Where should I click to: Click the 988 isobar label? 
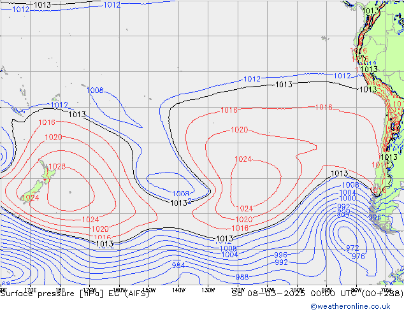tap(242, 277)
